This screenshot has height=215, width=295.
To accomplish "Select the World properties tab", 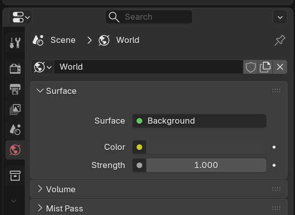I will pyautogui.click(x=15, y=150).
